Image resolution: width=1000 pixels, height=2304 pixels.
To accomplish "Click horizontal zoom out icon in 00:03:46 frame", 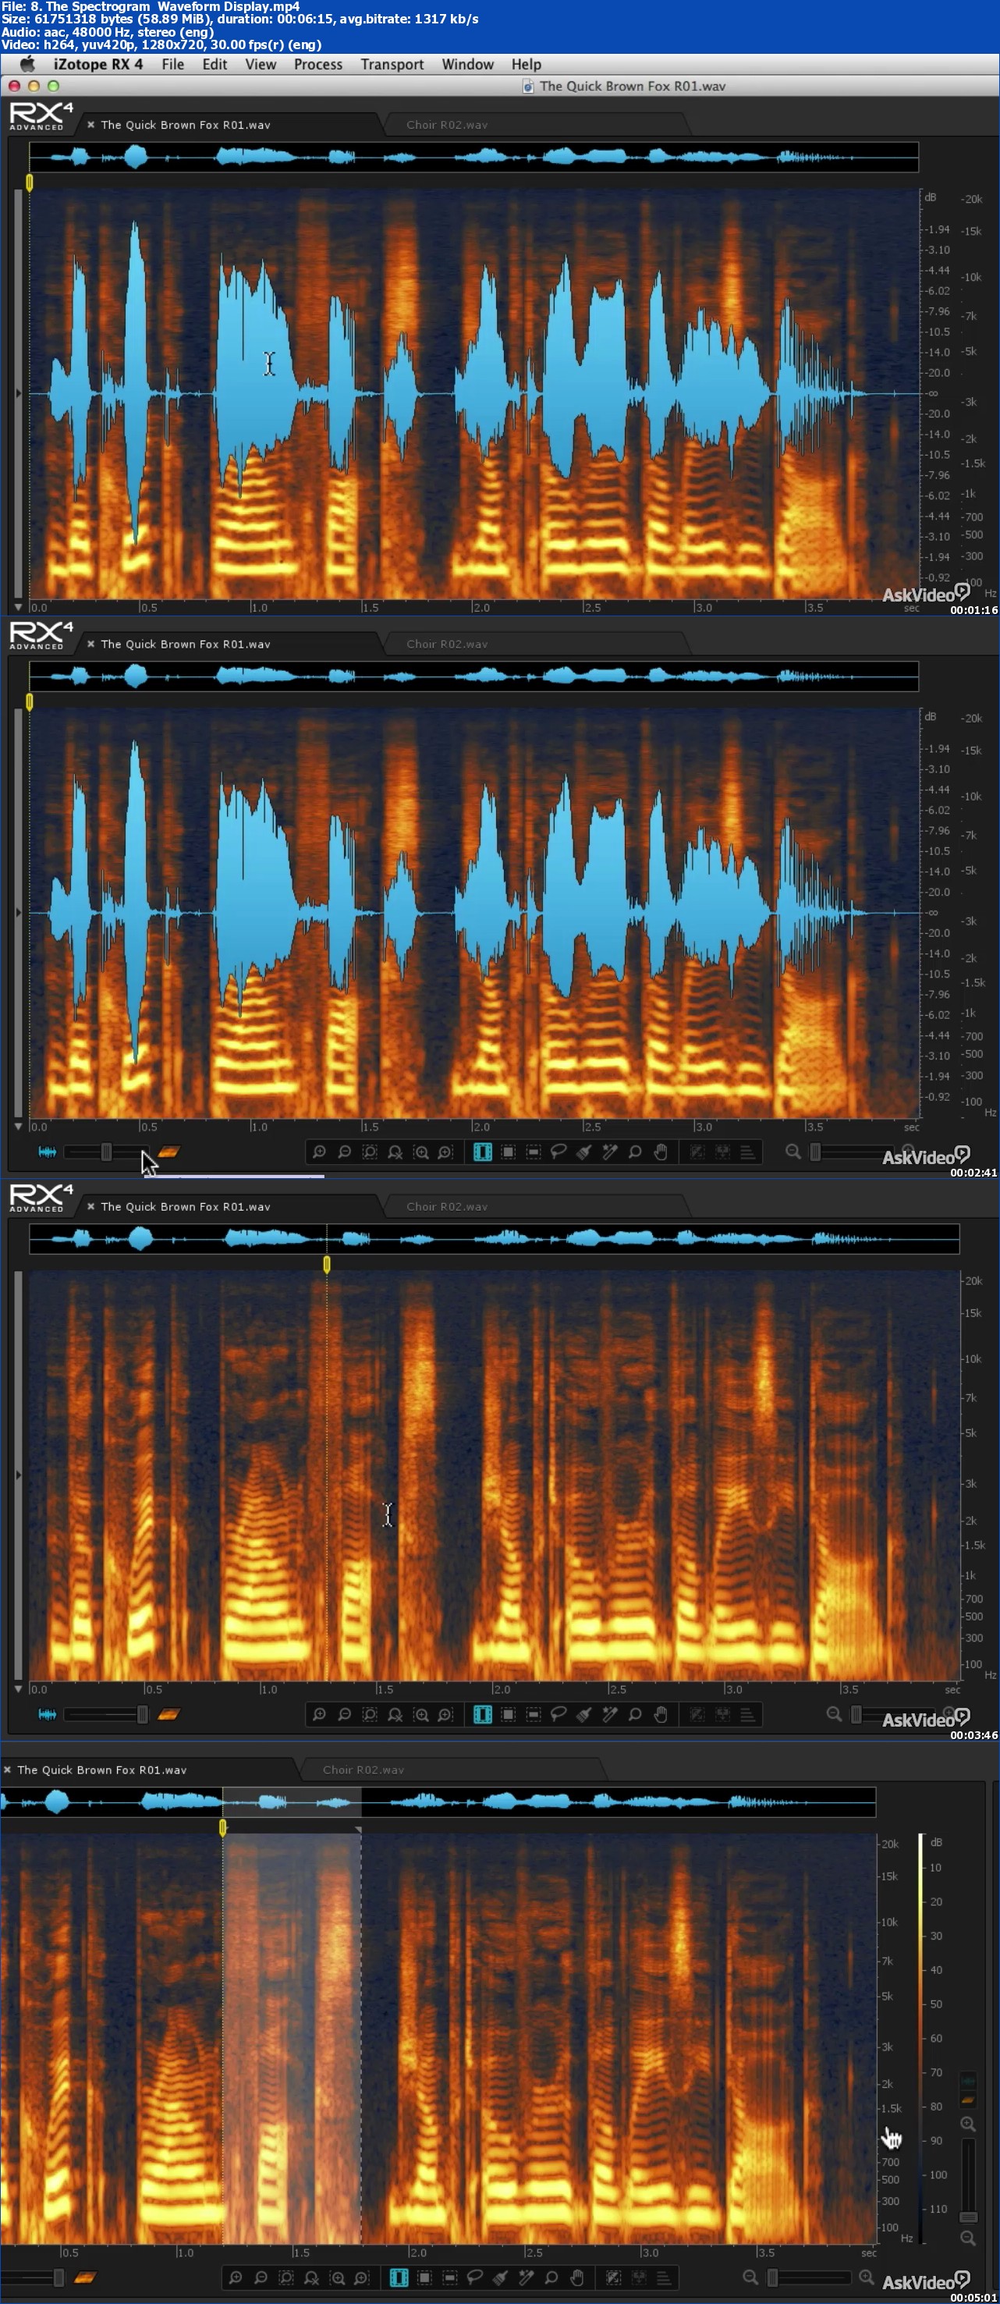I will point(834,1715).
